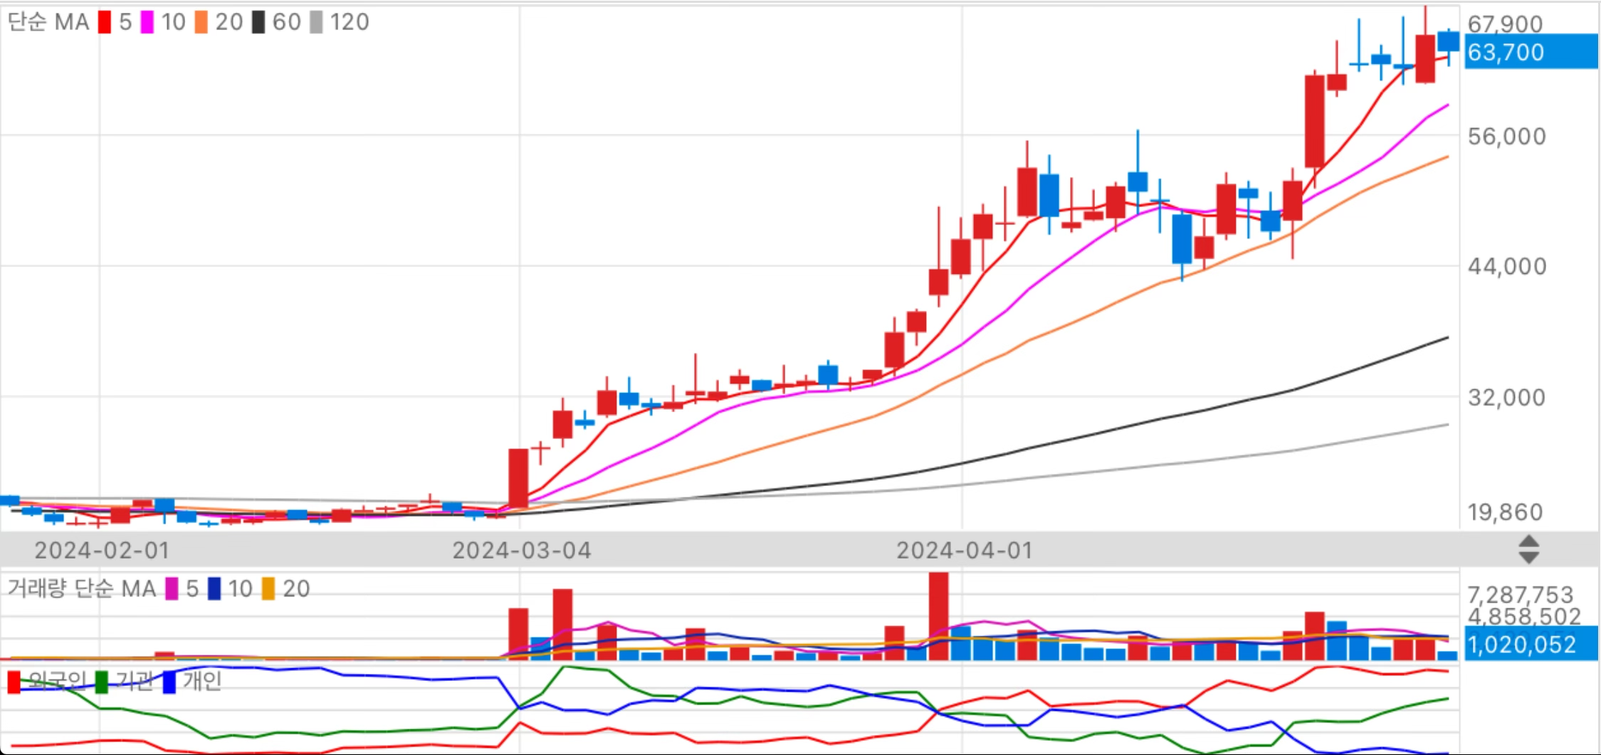Click the orange 20-day MA color swatch
The width and height of the screenshot is (1601, 755).
click(x=201, y=22)
